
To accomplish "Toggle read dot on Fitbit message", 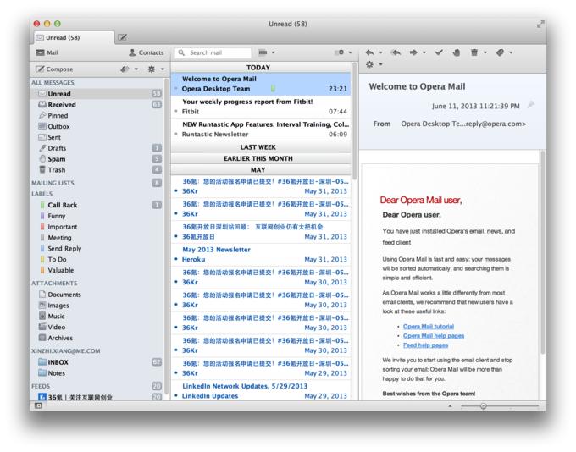I will [x=176, y=111].
